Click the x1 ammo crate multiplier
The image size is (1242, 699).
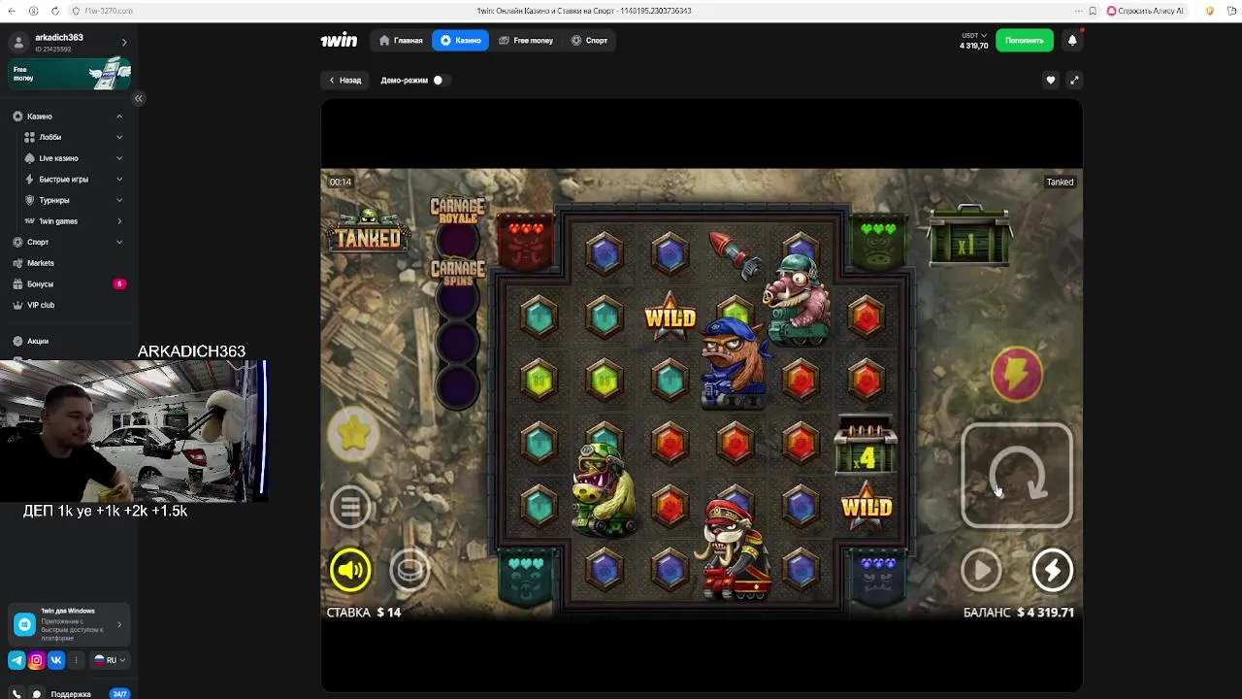[969, 236]
